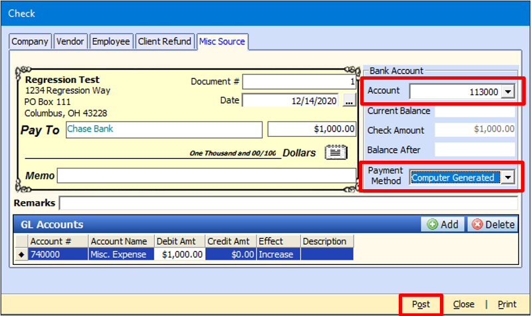
Task: Click the green Add GL account button
Action: pyautogui.click(x=443, y=224)
